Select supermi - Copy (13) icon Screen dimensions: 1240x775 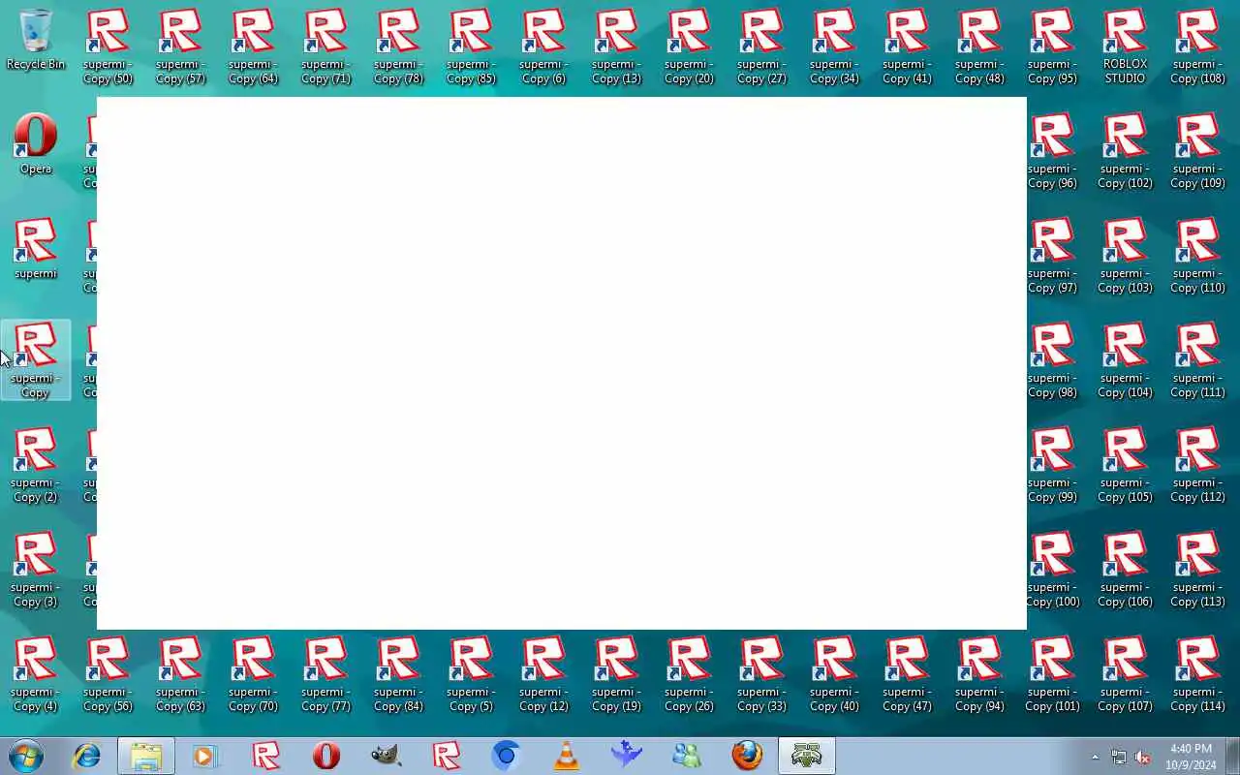click(x=616, y=46)
